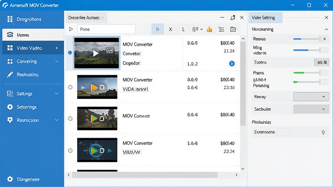This screenshot has height=187, width=333.
Task: Click the Convetor label in first row
Action: [131, 54]
